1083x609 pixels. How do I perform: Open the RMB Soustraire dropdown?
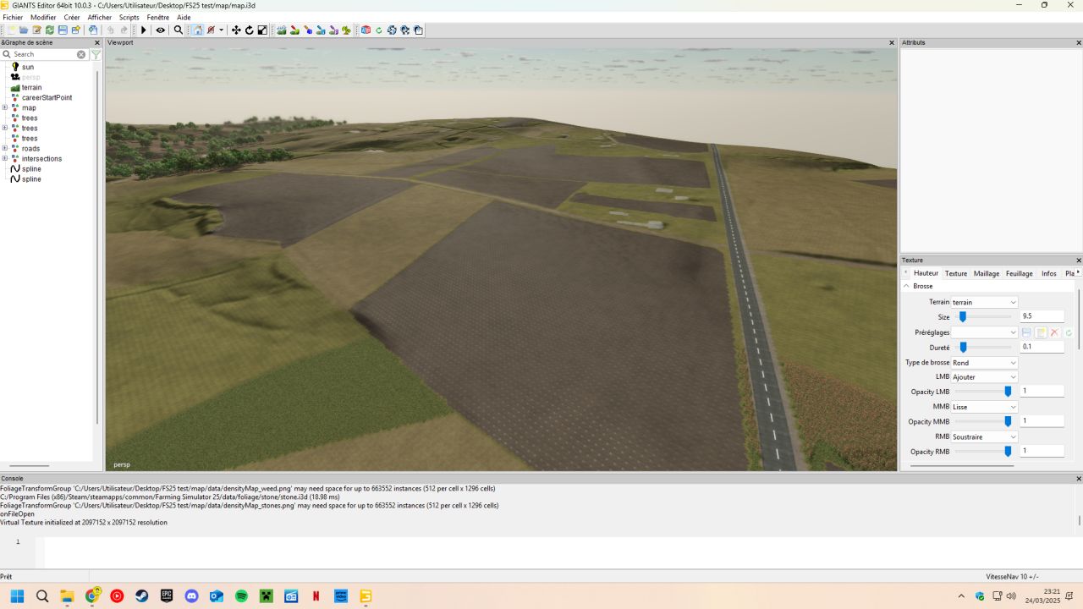click(984, 437)
